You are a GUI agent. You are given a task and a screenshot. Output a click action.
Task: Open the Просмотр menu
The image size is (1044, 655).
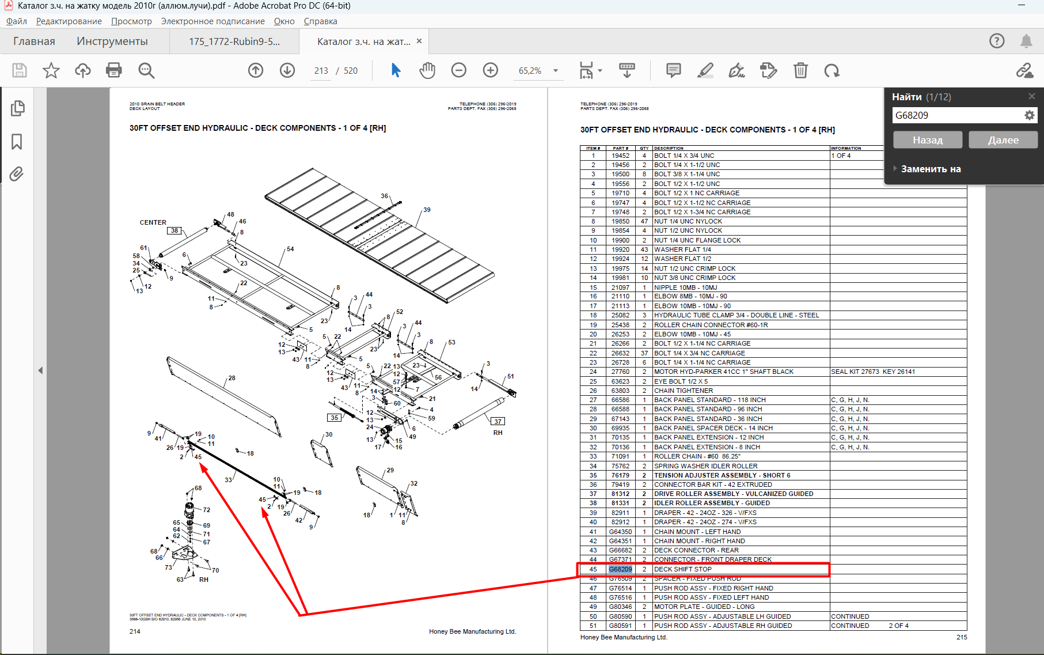coord(131,21)
